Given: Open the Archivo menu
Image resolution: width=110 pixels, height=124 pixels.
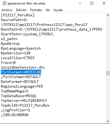Looking at the screenshot, I should 7,10.
